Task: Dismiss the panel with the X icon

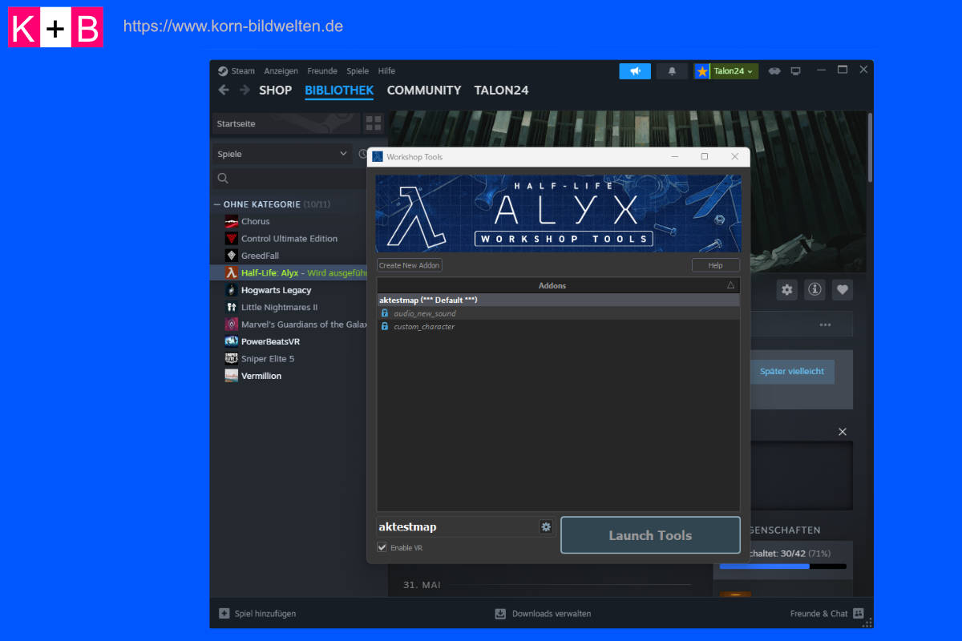Action: [x=843, y=432]
